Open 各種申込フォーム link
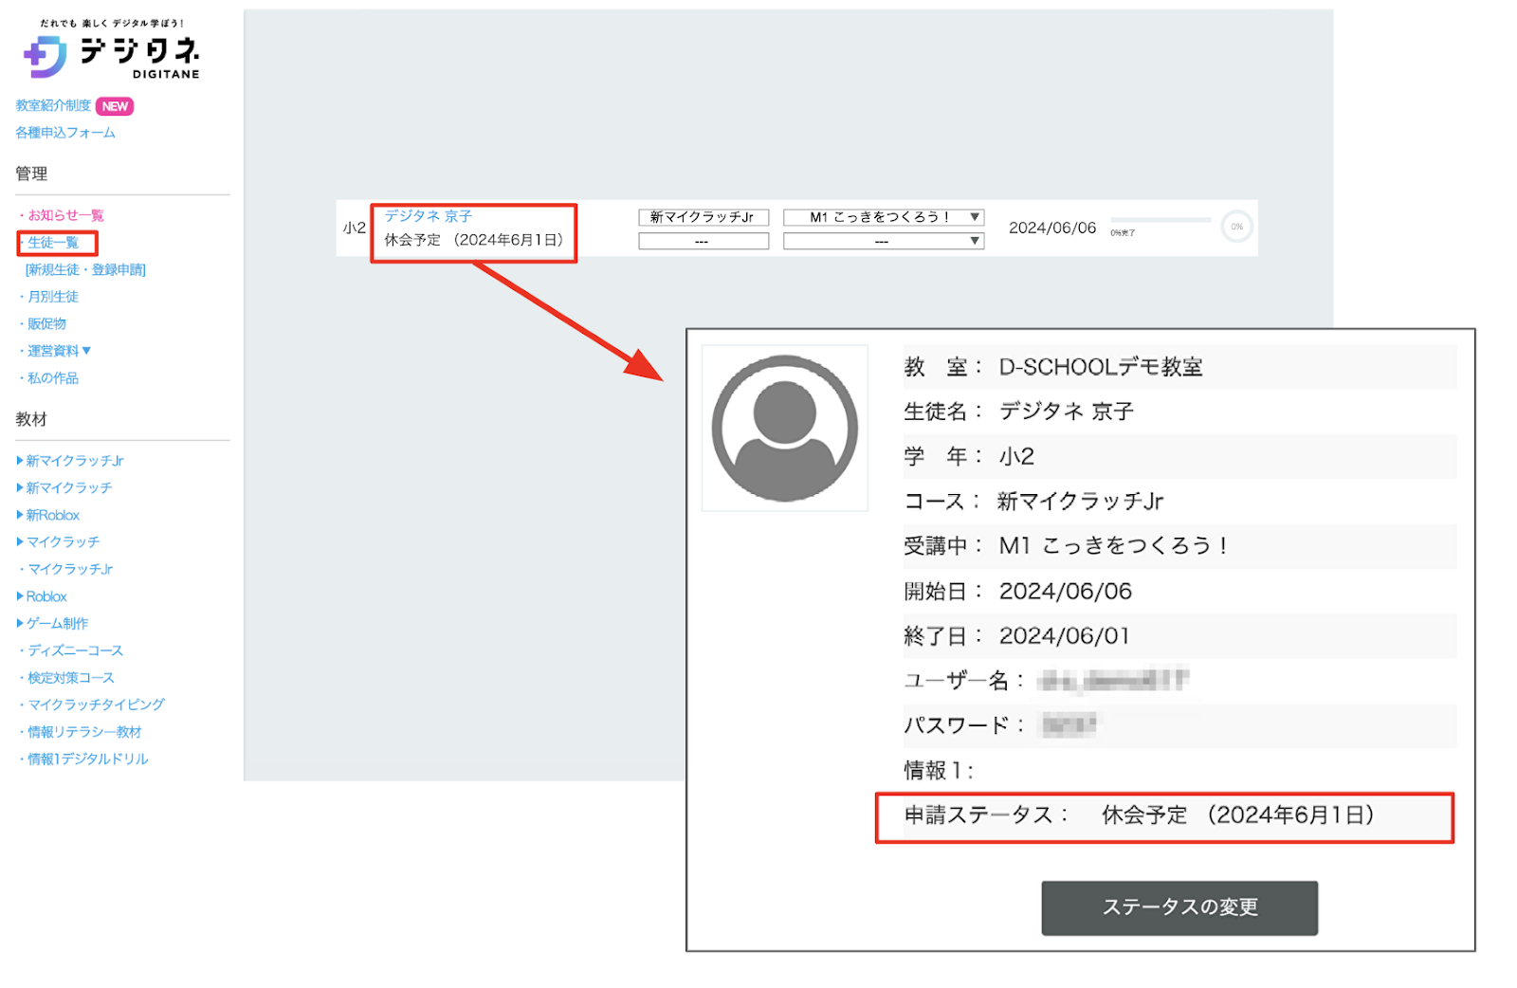The width and height of the screenshot is (1517, 988). pyautogui.click(x=65, y=133)
